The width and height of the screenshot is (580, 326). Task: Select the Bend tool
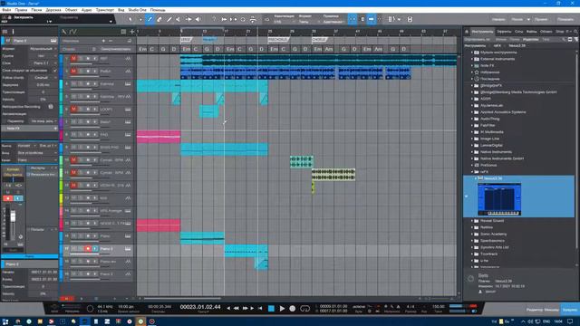[188, 19]
